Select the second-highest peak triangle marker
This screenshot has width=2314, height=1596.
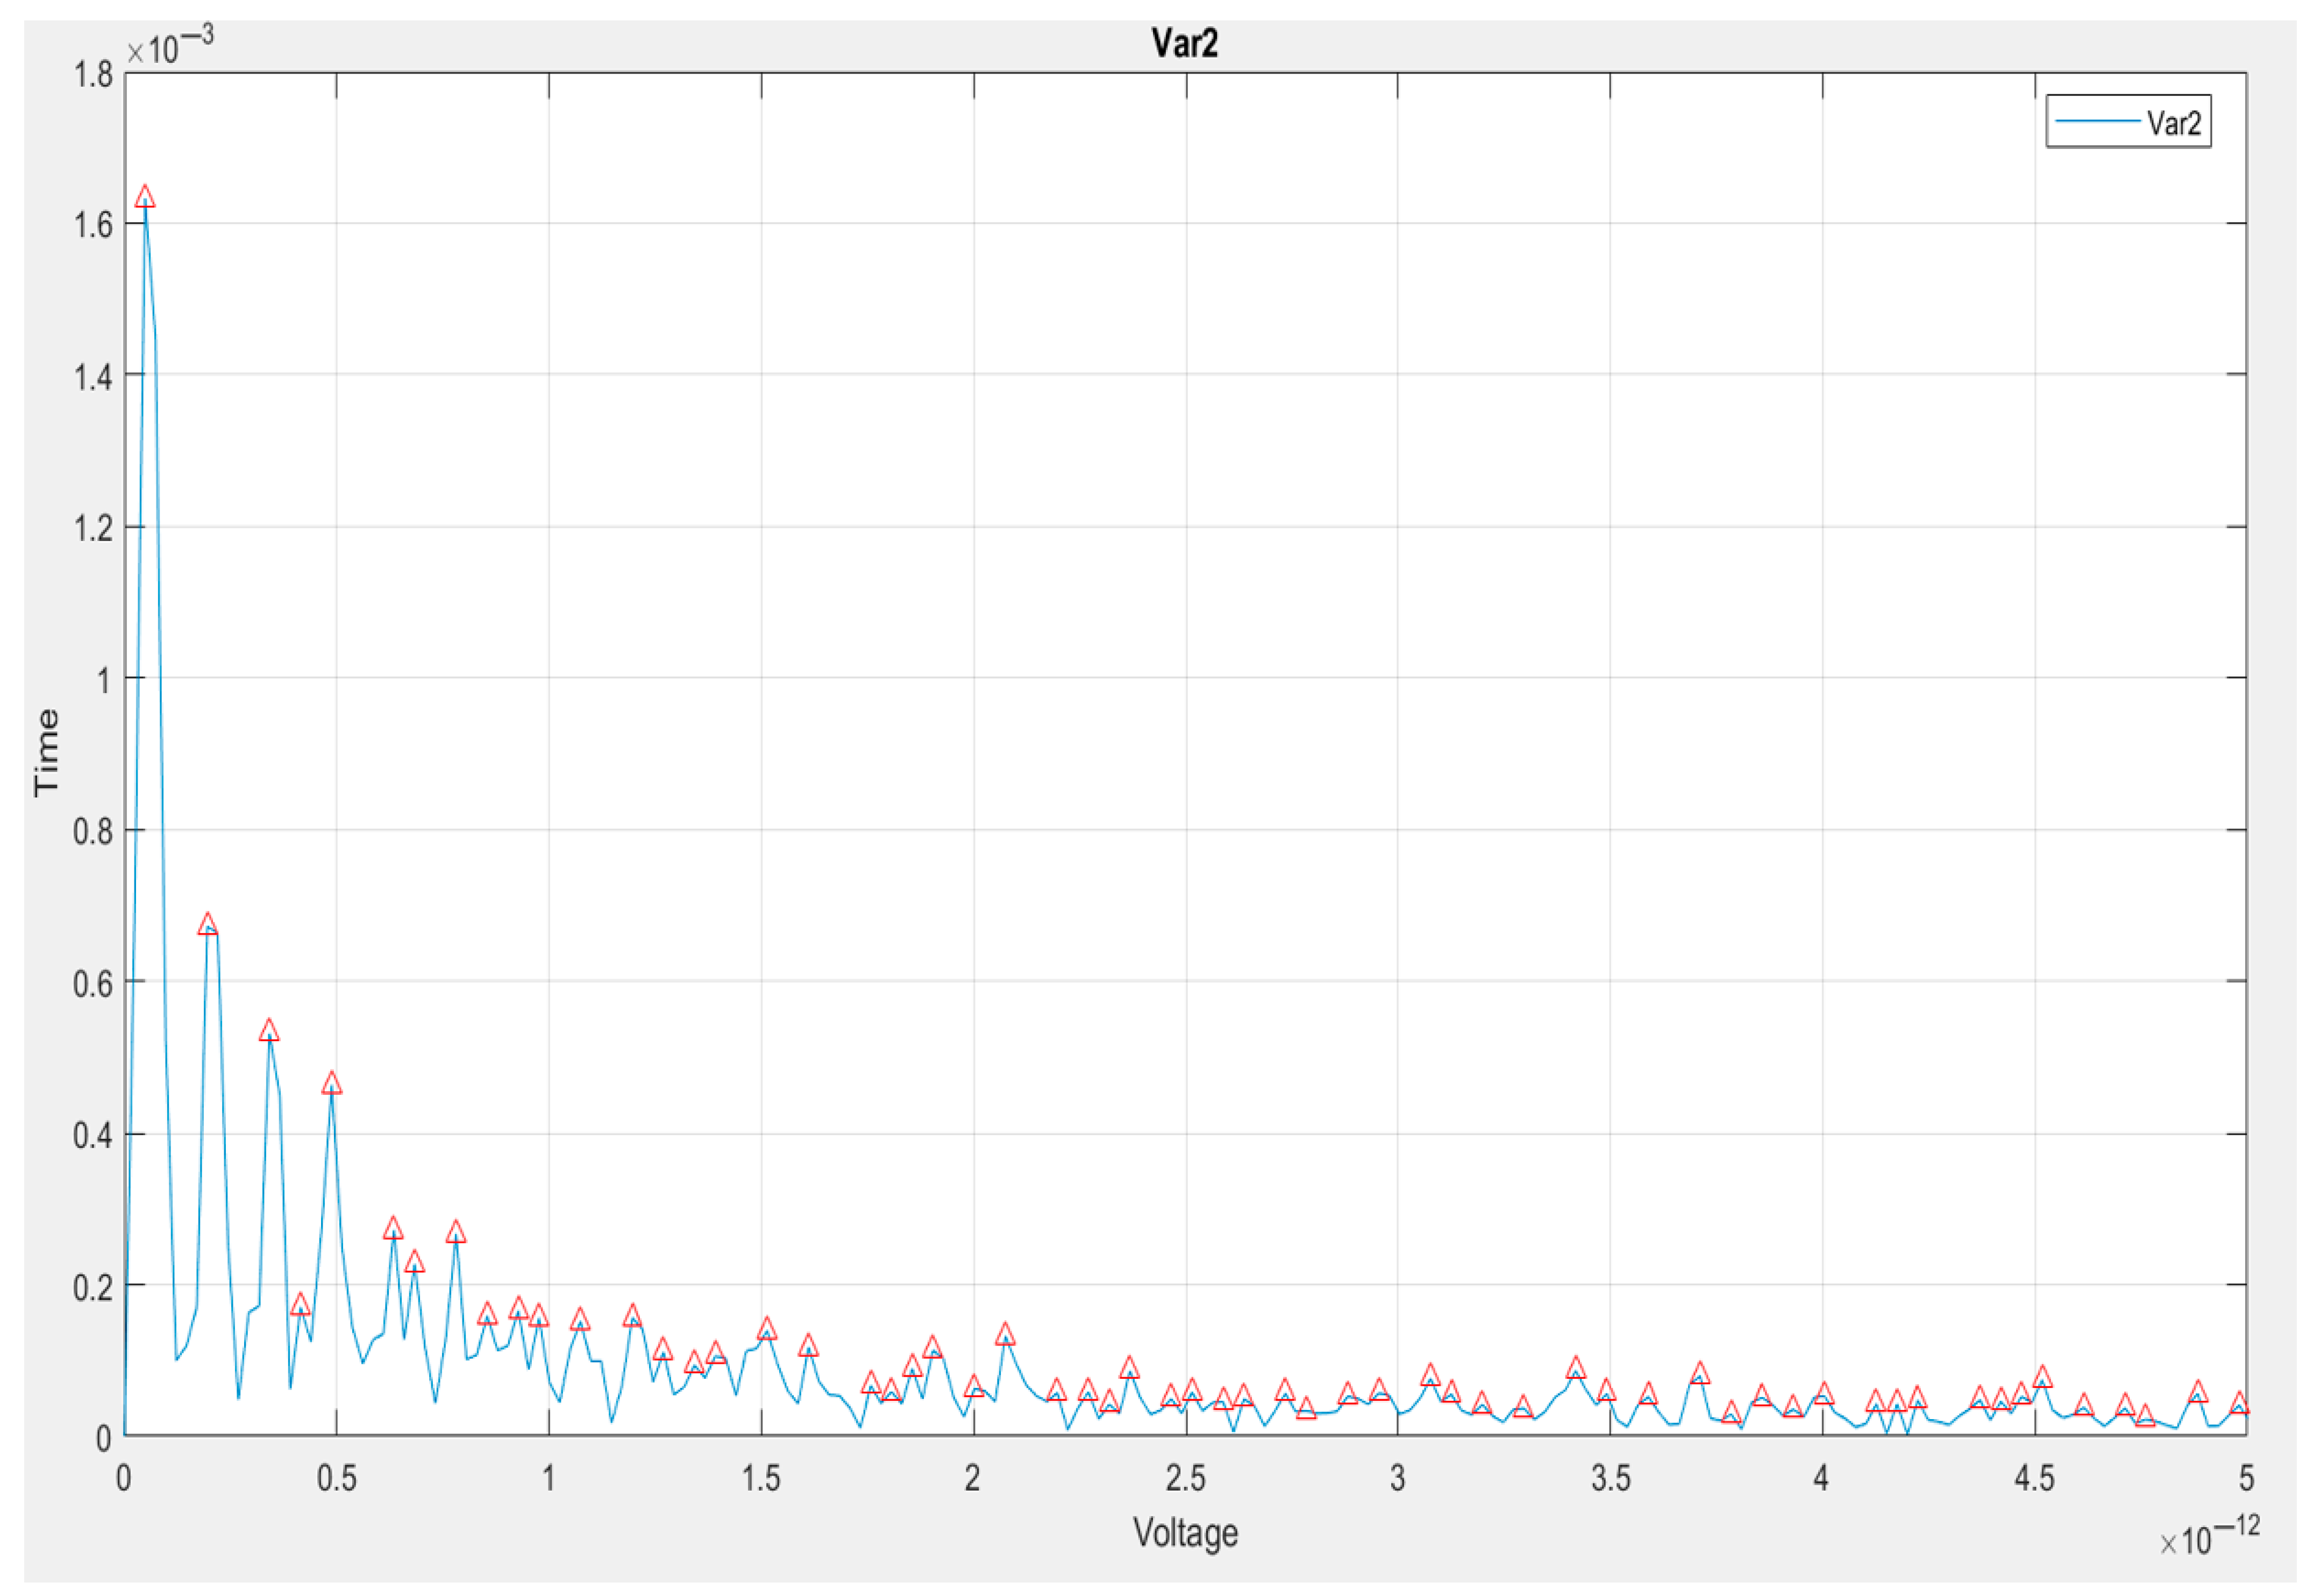coord(207,924)
